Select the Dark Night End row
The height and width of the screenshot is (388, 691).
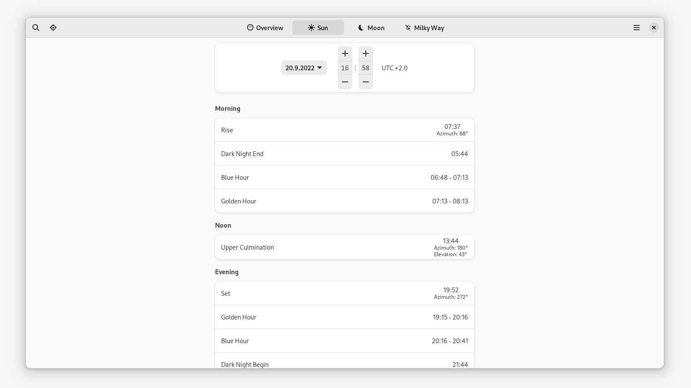coord(344,153)
